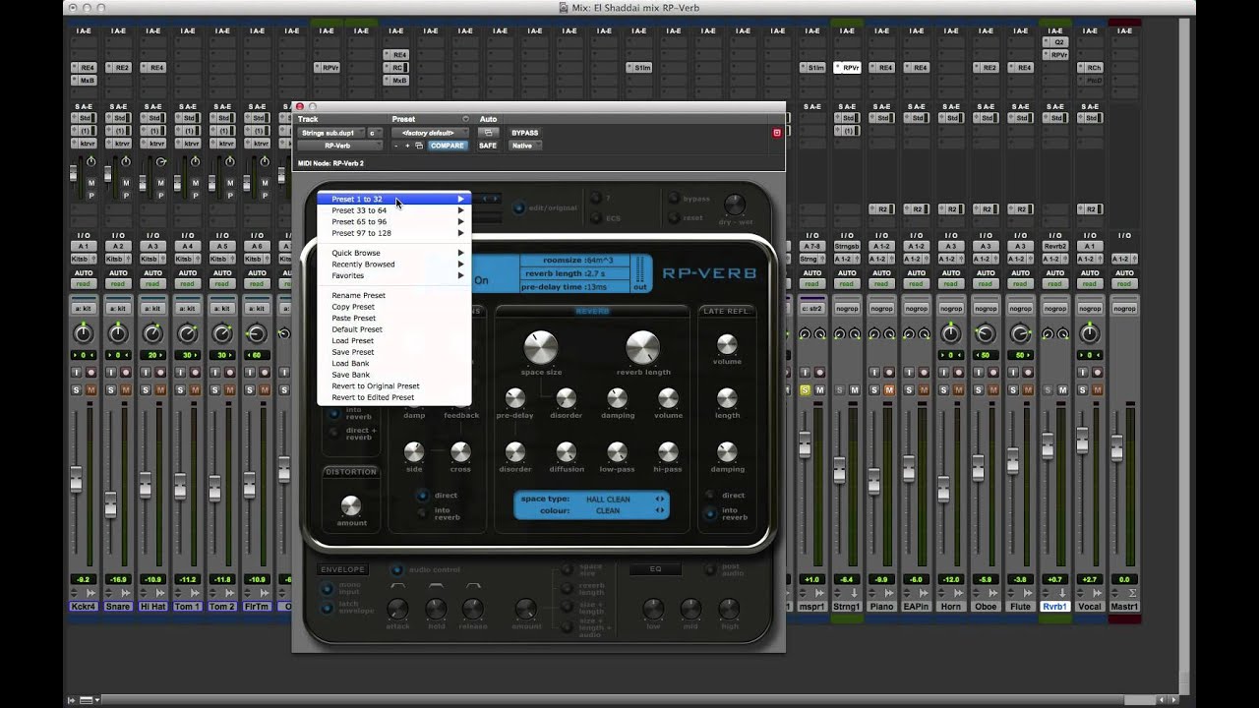Open the insert position 'c' selector

point(375,133)
